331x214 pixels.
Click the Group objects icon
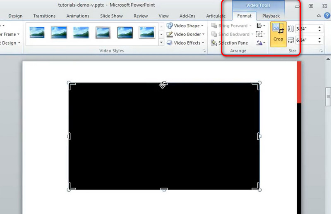(259, 34)
